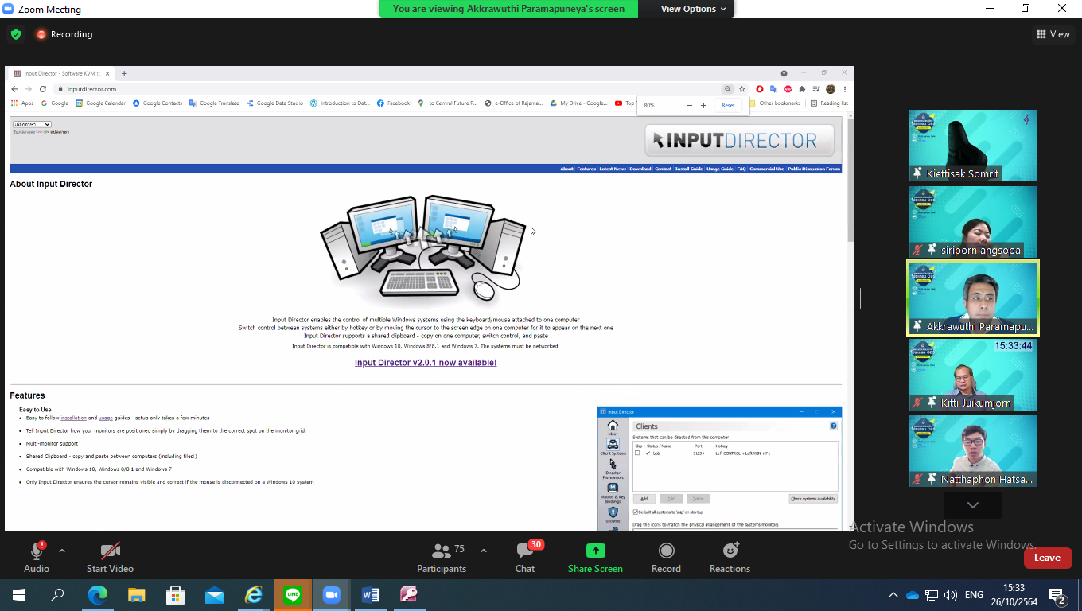The height and width of the screenshot is (611, 1082).
Task: Click Reset in browser zoom popup
Action: [728, 105]
